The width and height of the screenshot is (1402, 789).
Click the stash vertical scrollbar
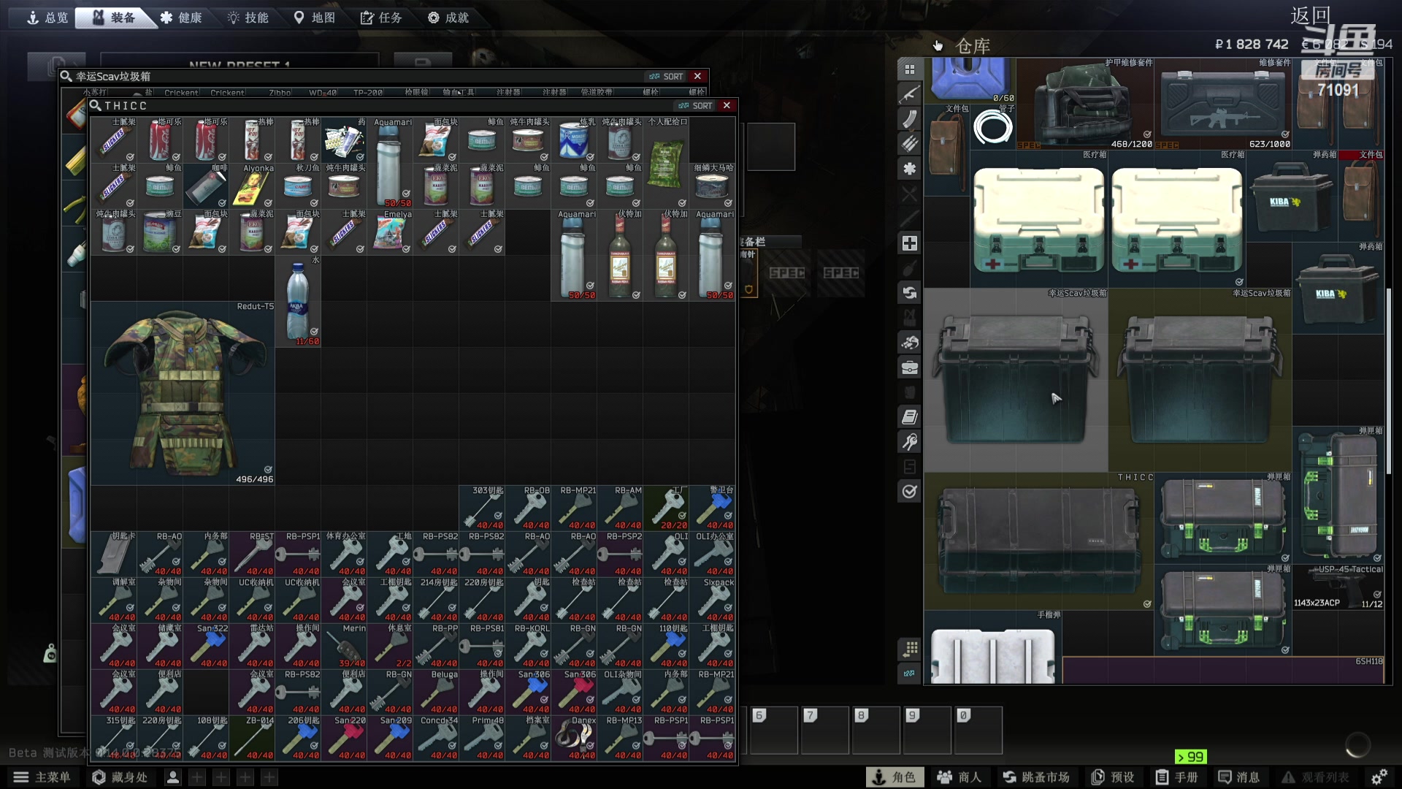1389,380
